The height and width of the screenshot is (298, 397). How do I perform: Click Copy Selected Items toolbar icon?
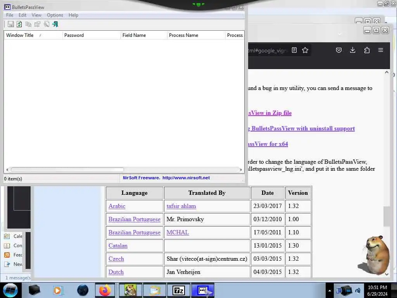[28, 24]
